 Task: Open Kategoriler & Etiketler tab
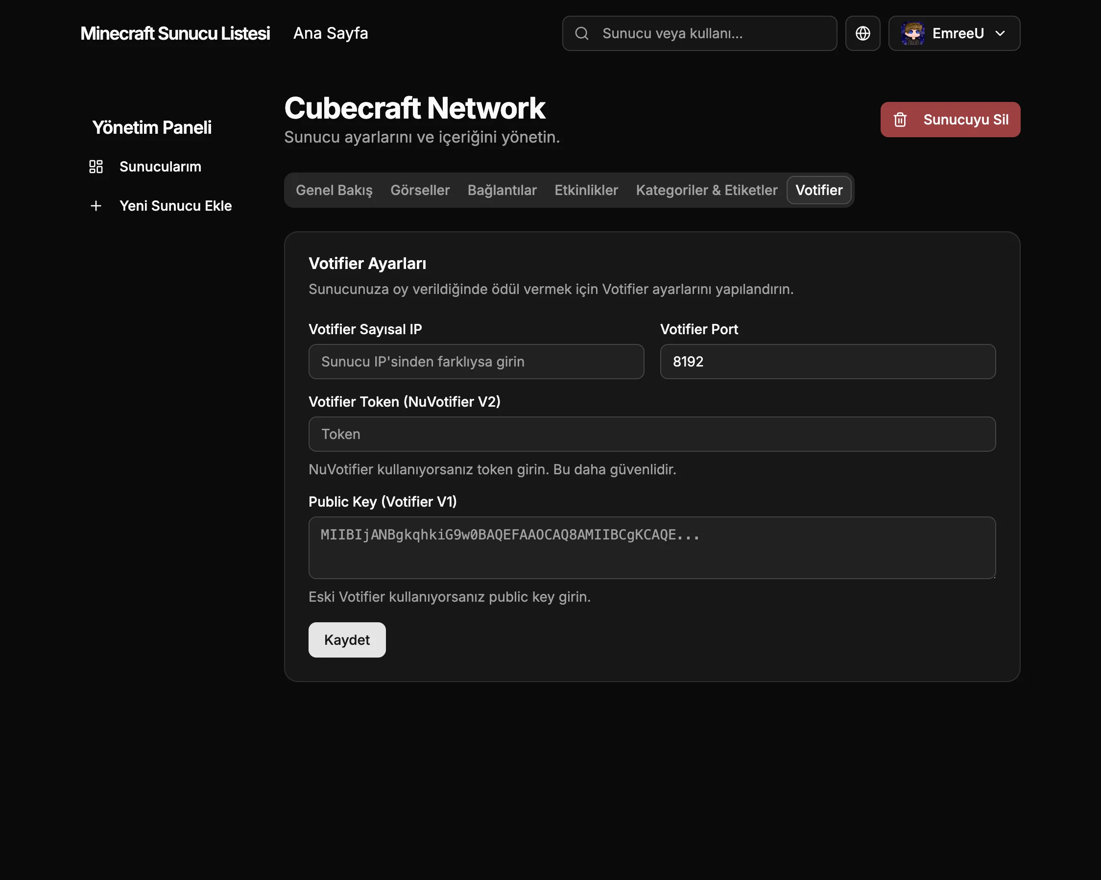pyautogui.click(x=707, y=190)
